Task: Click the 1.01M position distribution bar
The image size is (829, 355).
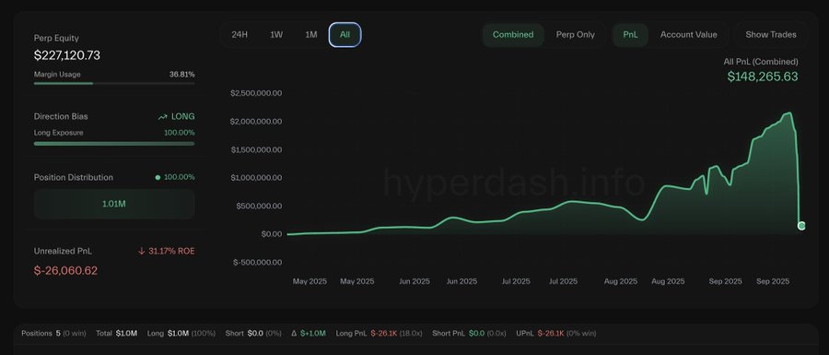Action: [114, 204]
